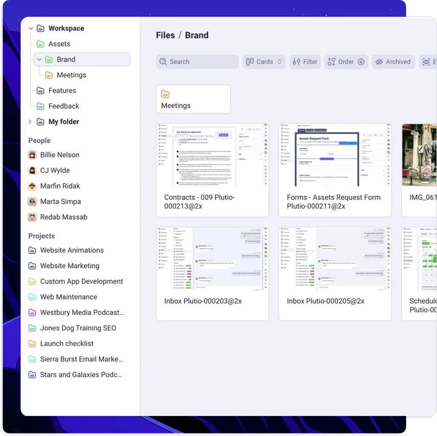Collapse the Brand folder chevron

pyautogui.click(x=39, y=59)
